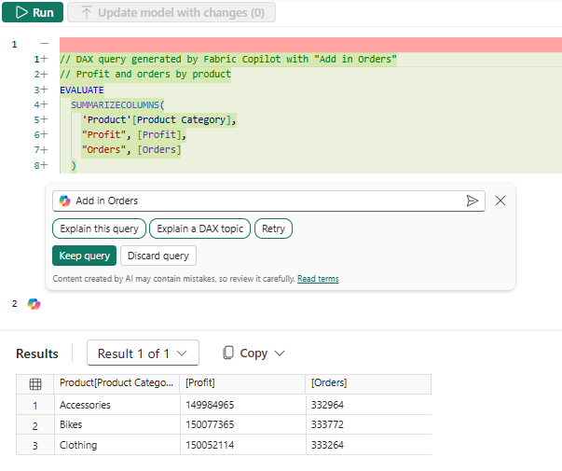Click inside the Add in Orders prompt field

coord(261,201)
